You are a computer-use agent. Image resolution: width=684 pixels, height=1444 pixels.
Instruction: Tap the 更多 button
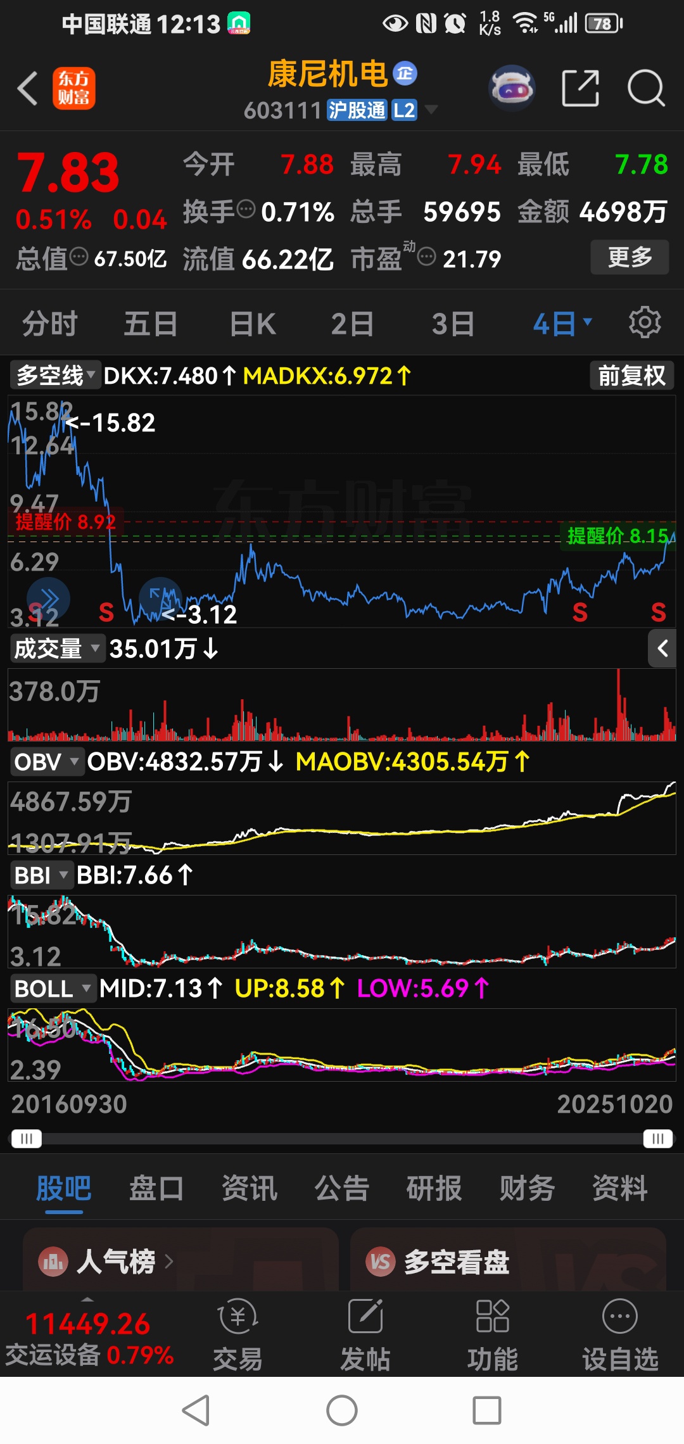(630, 257)
